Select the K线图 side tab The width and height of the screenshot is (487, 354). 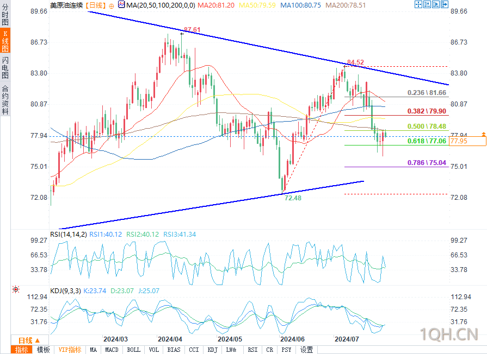5,41
